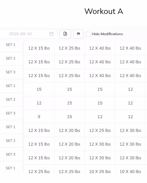This screenshot has width=147, height=183.
Task: Select 12 X 30 lbs directly above 10 X 35 lbs
Action: [100, 158]
